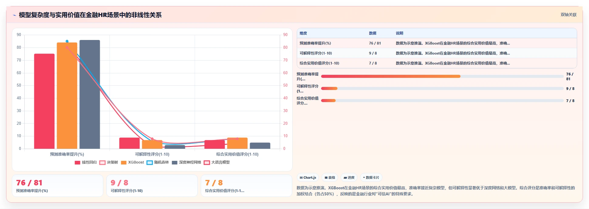Hide 深度神经网络 series via legend

pos(187,162)
